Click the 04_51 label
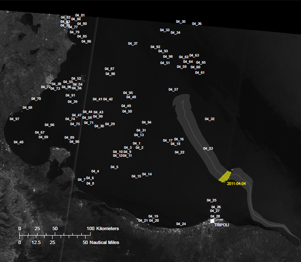The height and width of the screenshot is (262, 301). click(x=165, y=63)
